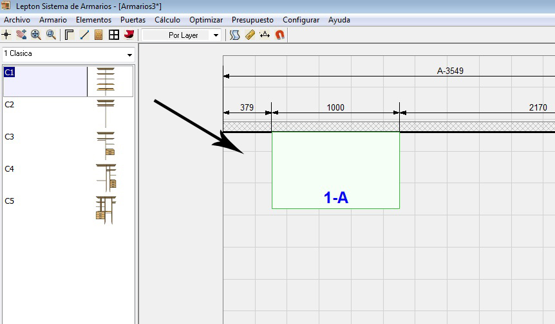Select the C4 row label
Image resolution: width=555 pixels, height=324 pixels.
tap(9, 169)
